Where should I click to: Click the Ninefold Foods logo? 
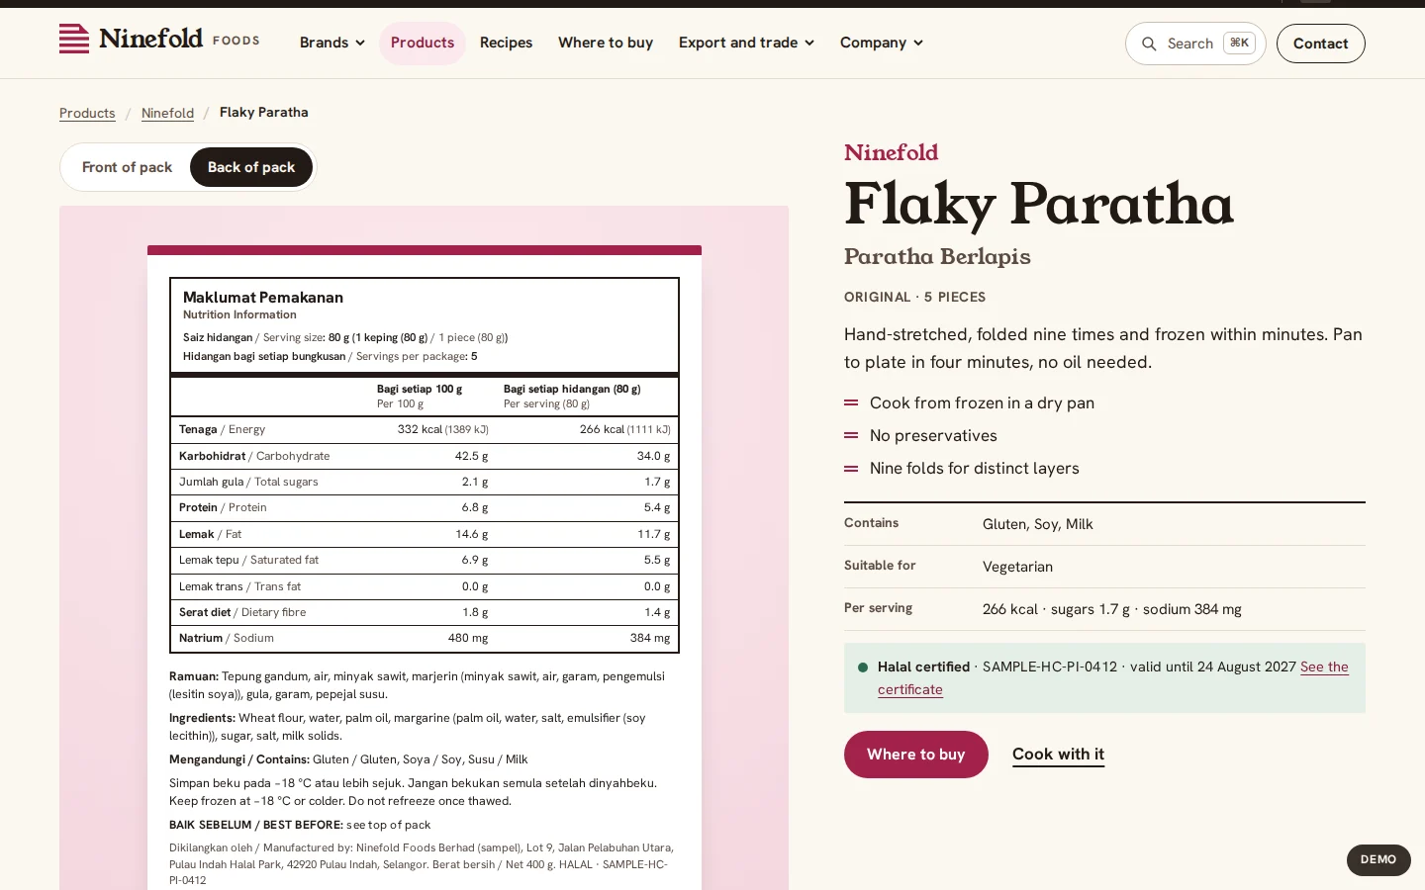[159, 40]
